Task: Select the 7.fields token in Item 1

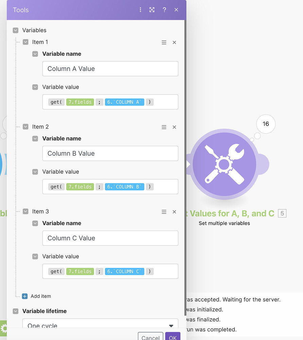Action: coord(80,102)
